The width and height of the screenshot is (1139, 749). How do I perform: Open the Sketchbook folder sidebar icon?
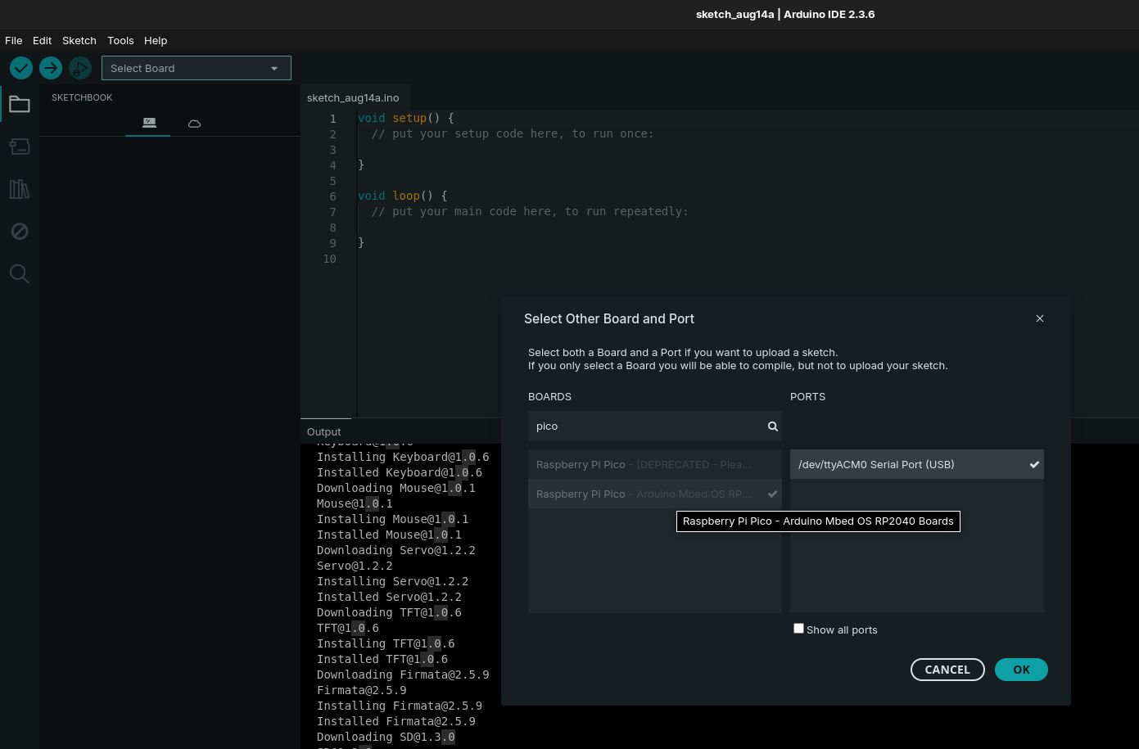[x=20, y=104]
